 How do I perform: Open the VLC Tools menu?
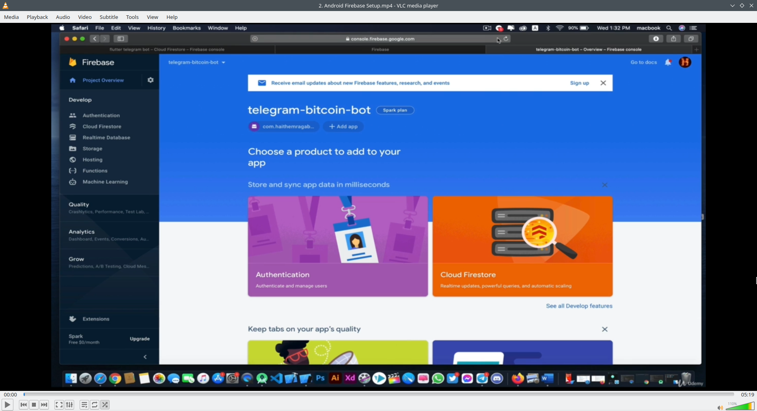(x=132, y=17)
